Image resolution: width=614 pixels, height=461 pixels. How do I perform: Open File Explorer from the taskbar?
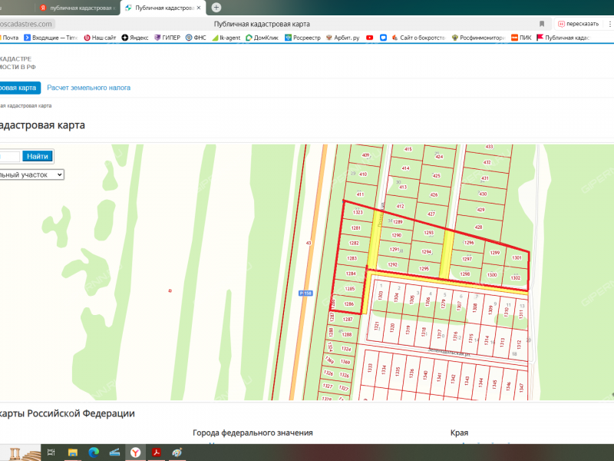coord(72,452)
